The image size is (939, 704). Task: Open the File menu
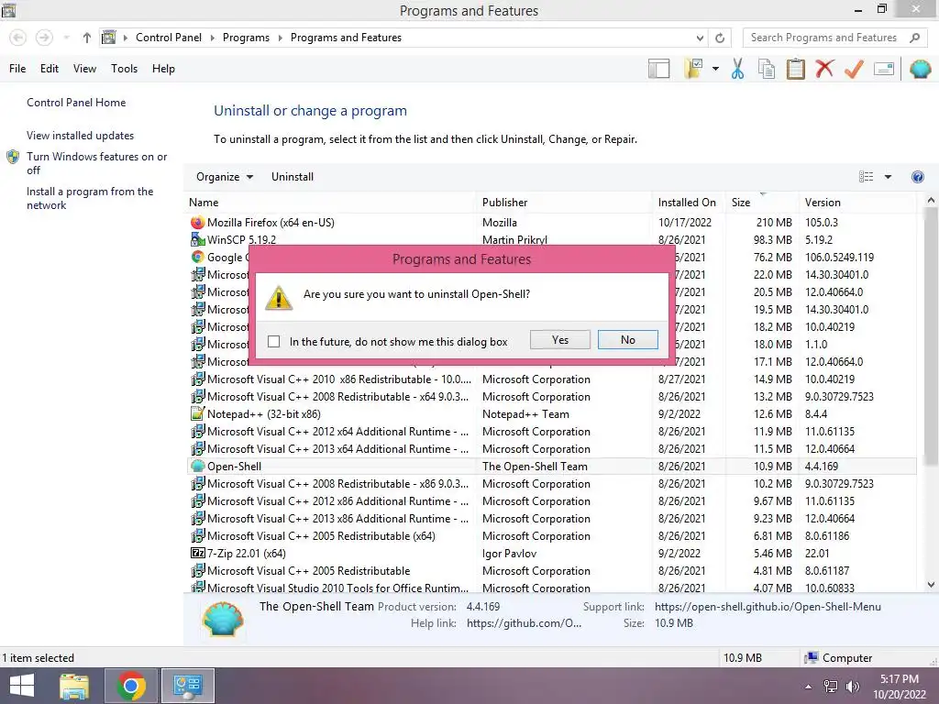tap(17, 69)
